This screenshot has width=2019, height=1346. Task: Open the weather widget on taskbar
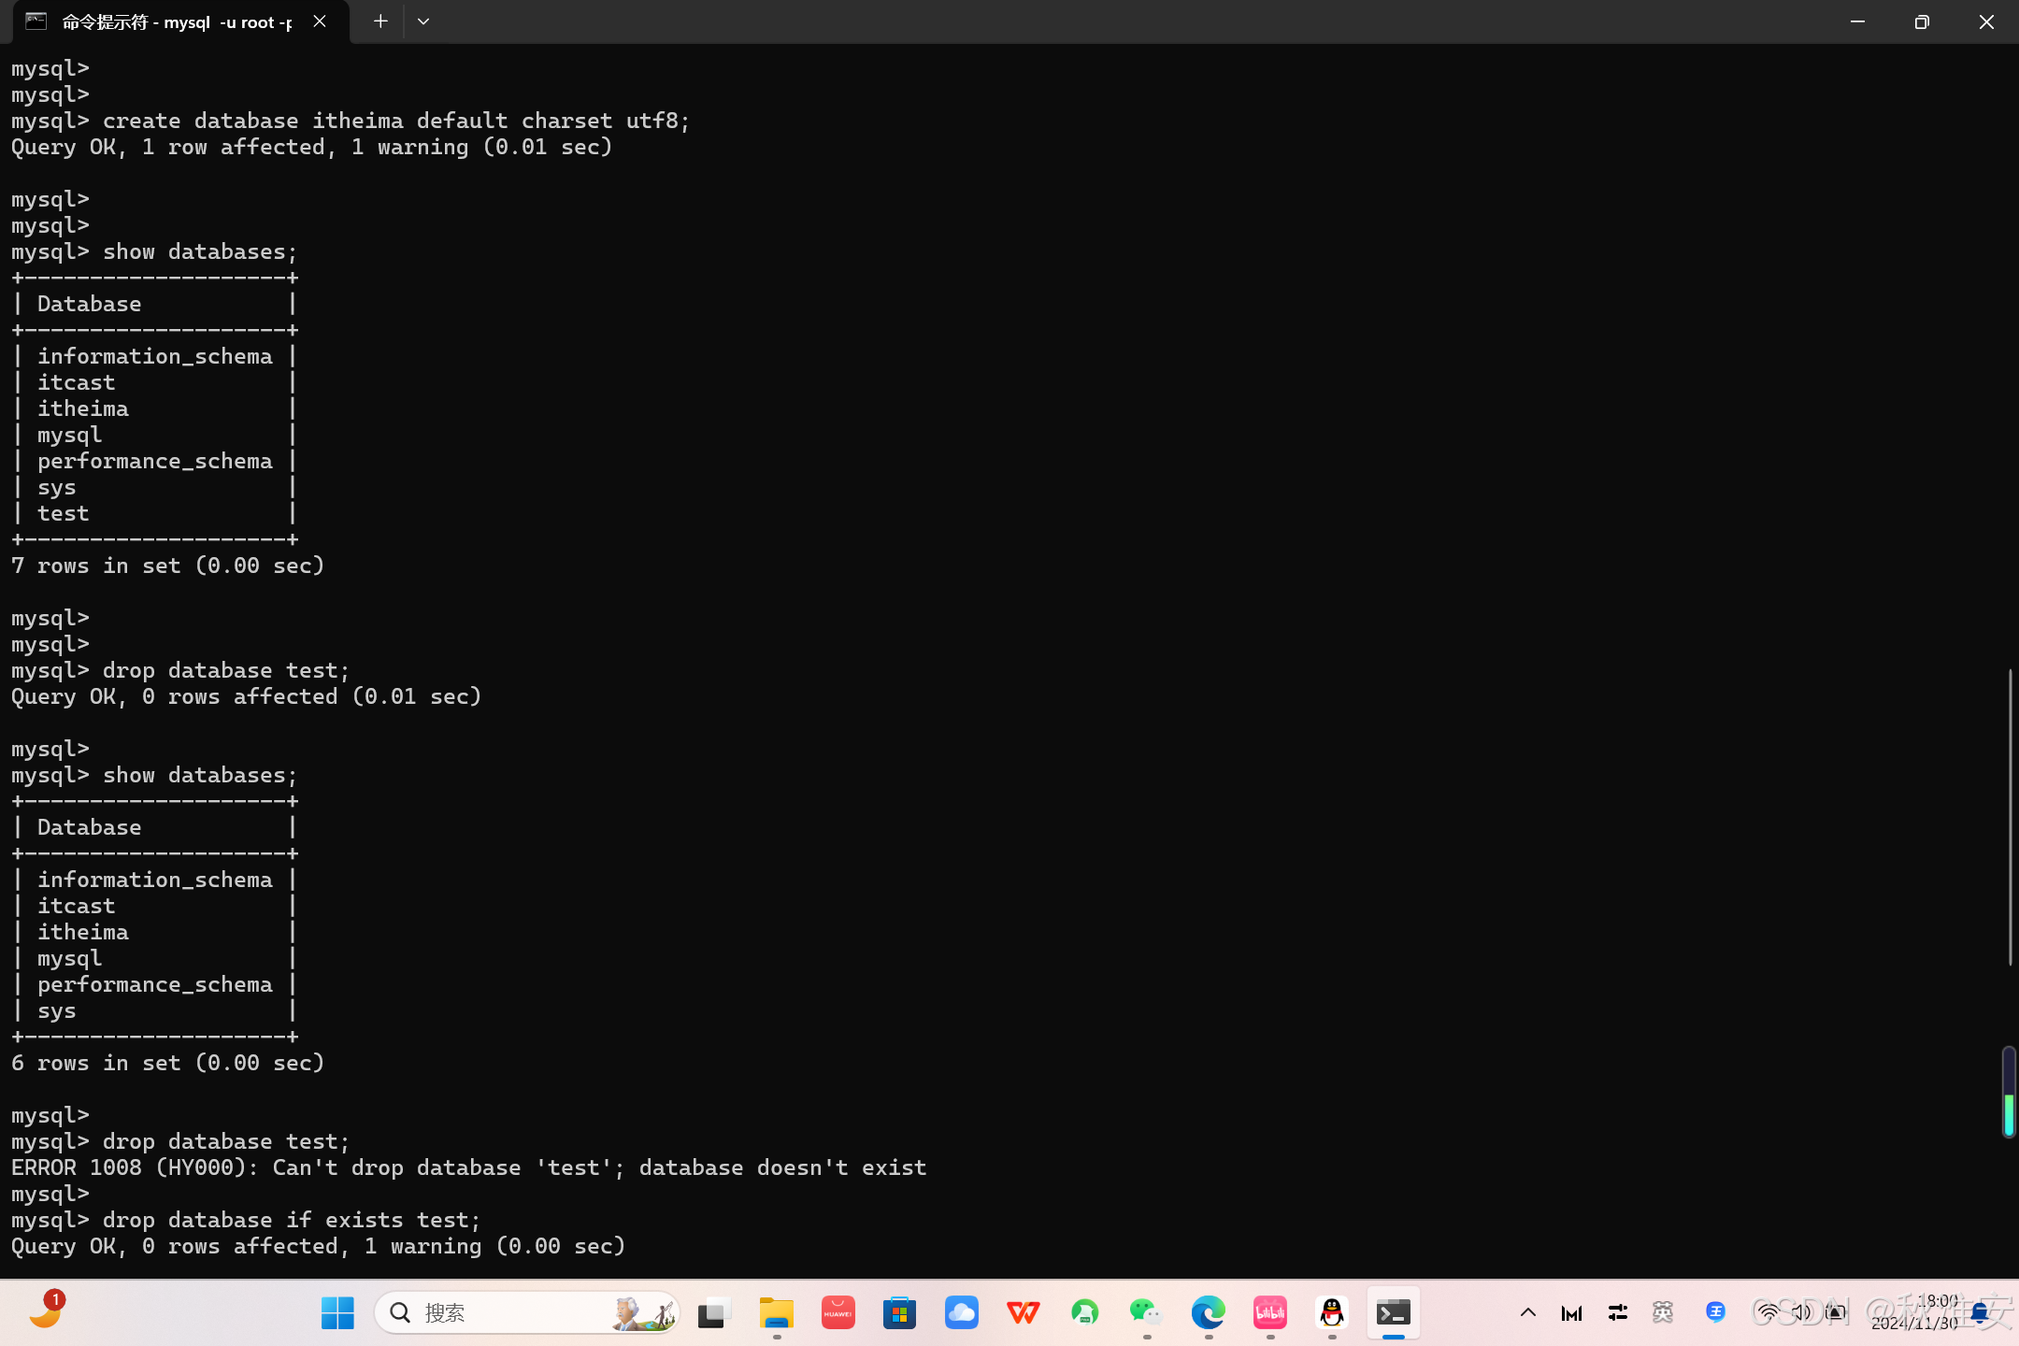tap(45, 1311)
